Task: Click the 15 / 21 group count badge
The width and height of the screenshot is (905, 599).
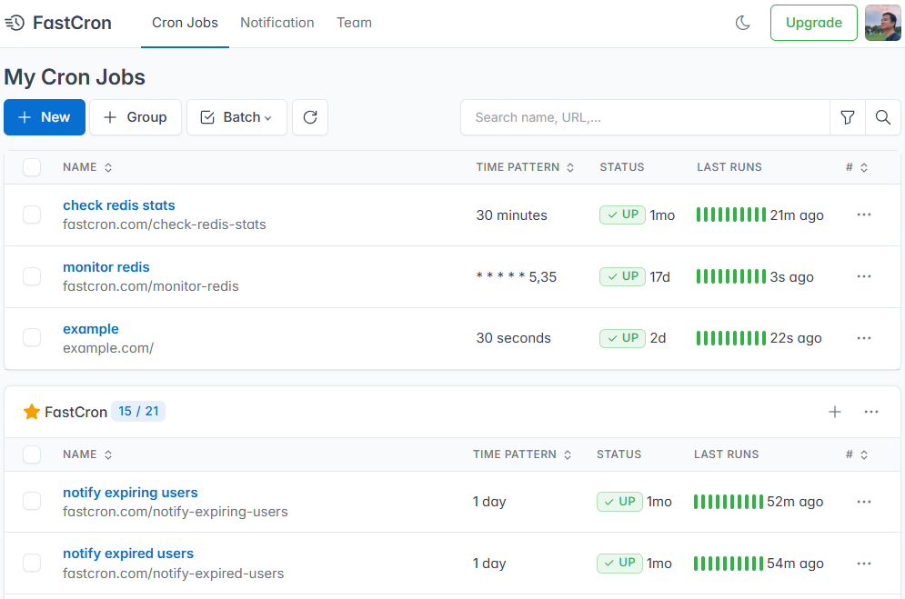Action: coord(138,411)
